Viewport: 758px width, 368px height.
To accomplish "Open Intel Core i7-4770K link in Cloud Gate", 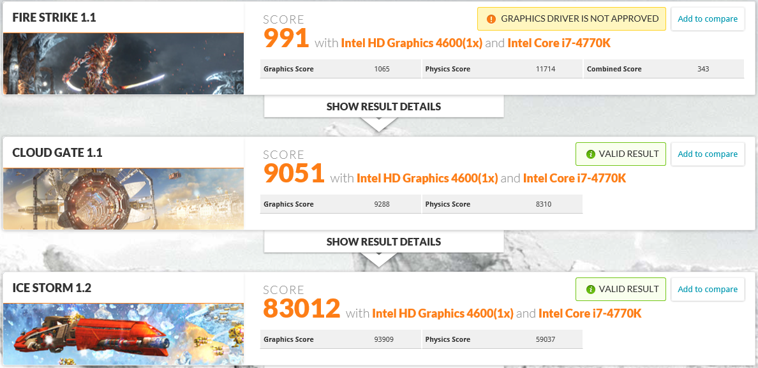I will click(574, 178).
